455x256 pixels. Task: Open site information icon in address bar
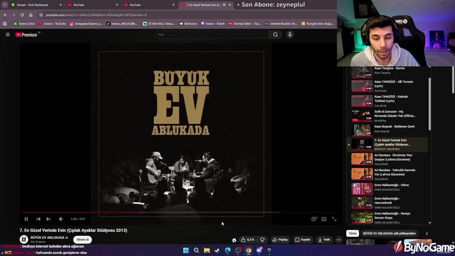pyautogui.click(x=41, y=15)
